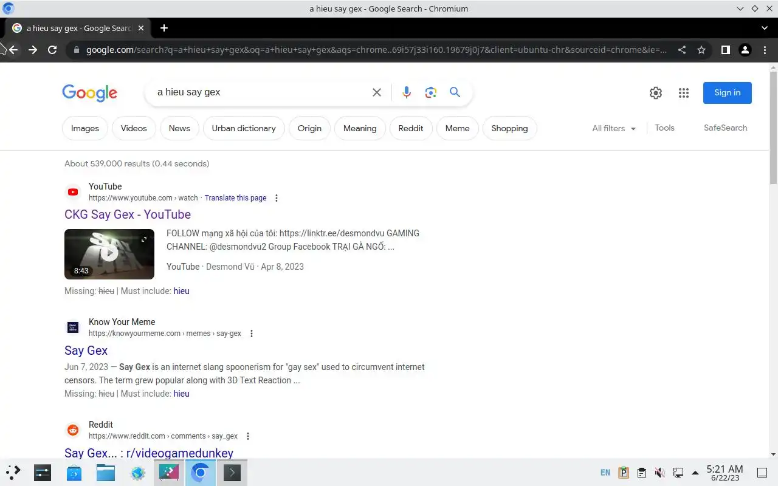
Task: Select the Meme filter chip
Action: pos(457,128)
